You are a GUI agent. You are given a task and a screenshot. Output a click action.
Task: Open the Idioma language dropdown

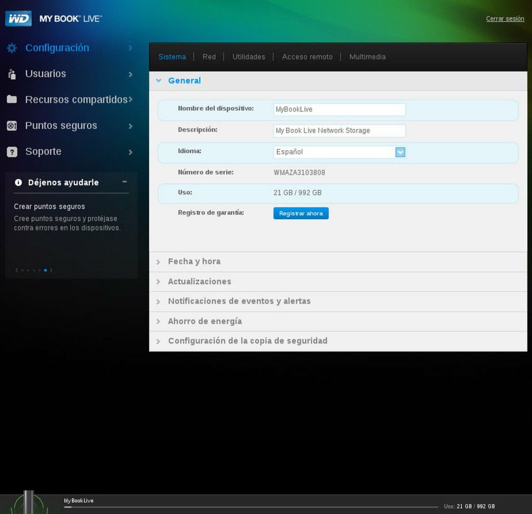(400, 152)
